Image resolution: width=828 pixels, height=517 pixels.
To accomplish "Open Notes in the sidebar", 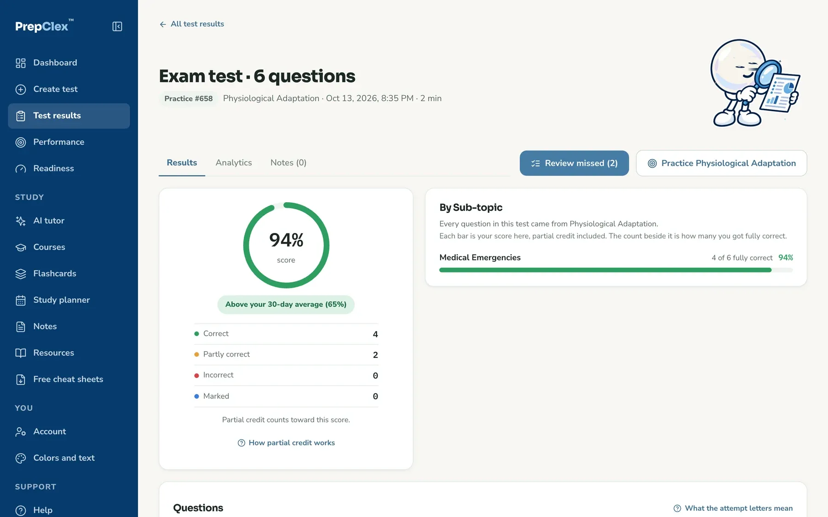I will (x=69, y=327).
